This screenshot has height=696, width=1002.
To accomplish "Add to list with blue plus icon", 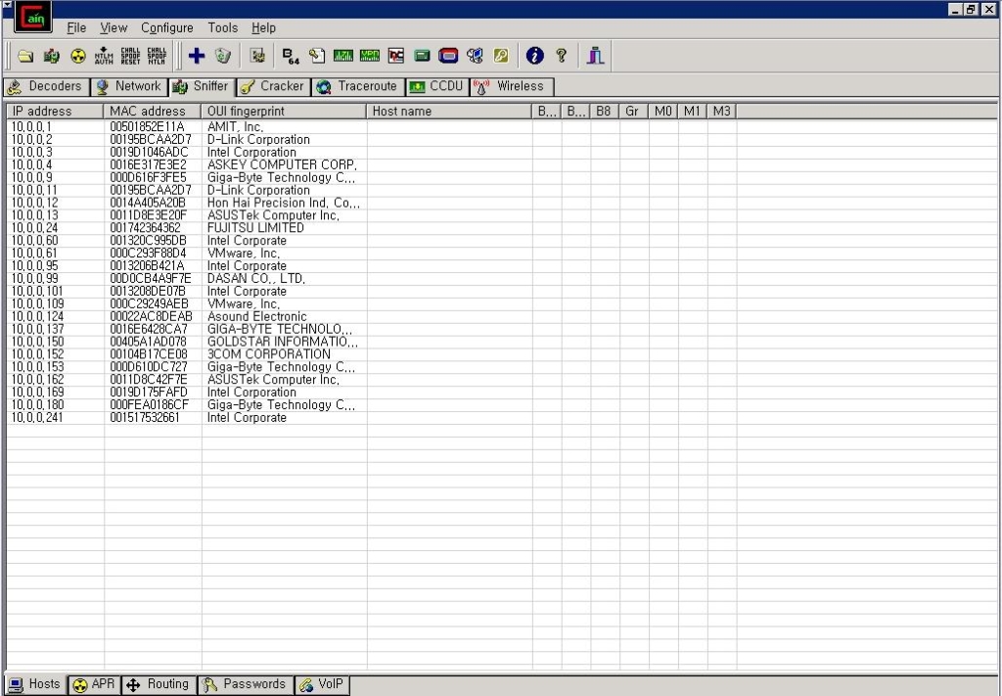I will (196, 56).
